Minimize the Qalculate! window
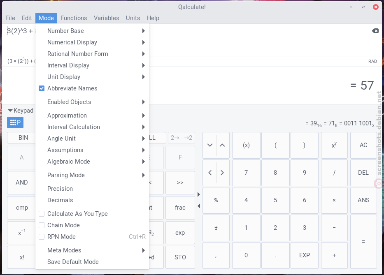 point(351,7)
